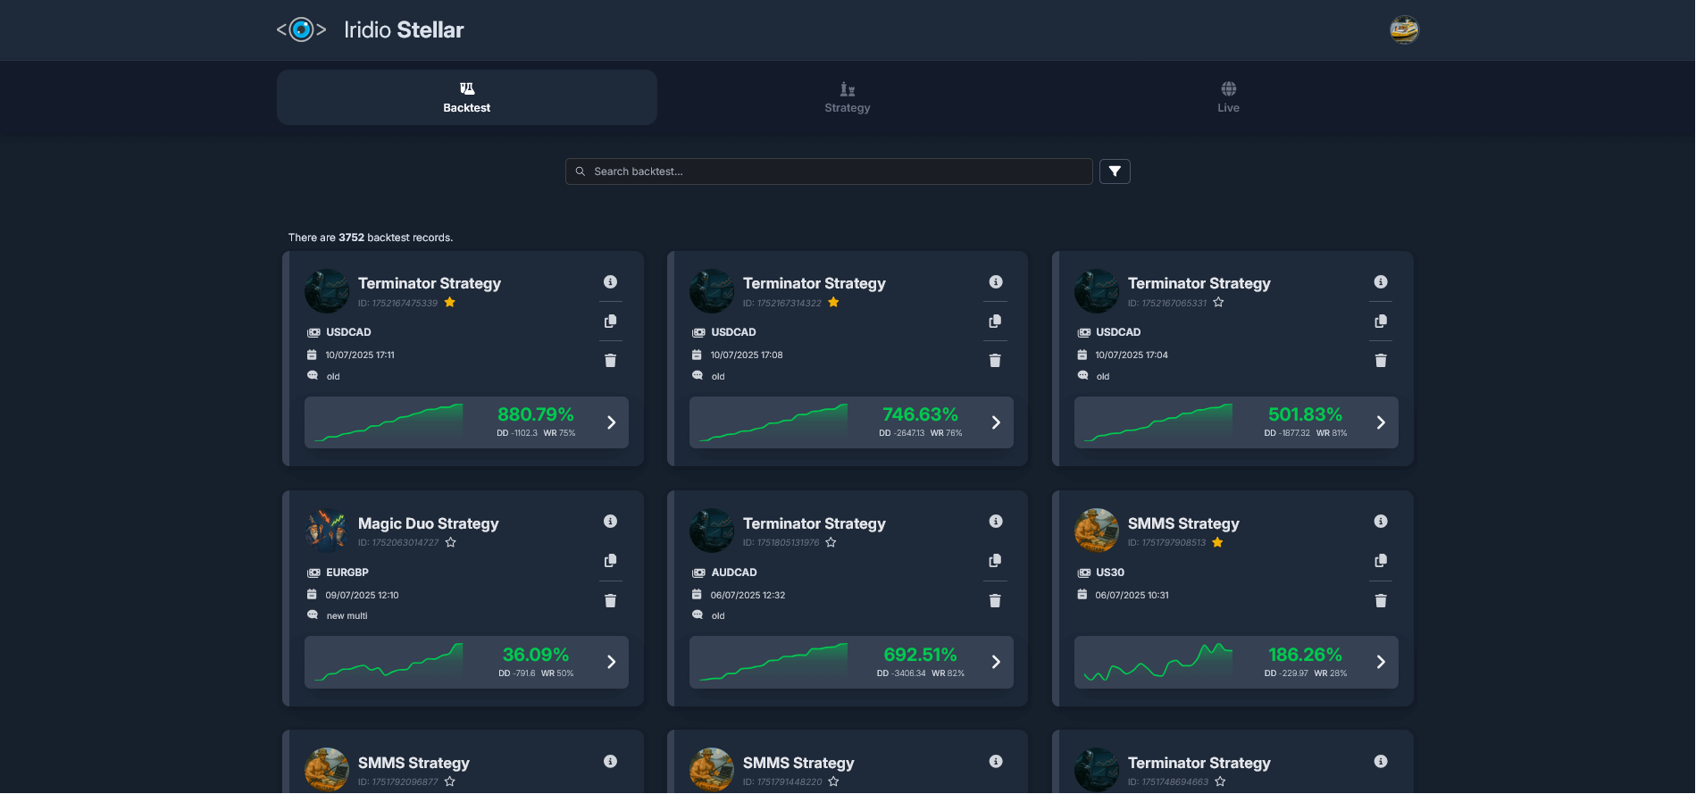Viewport: 1696px width, 794px height.
Task: Click the 'new multi' comment text
Action: click(x=347, y=616)
